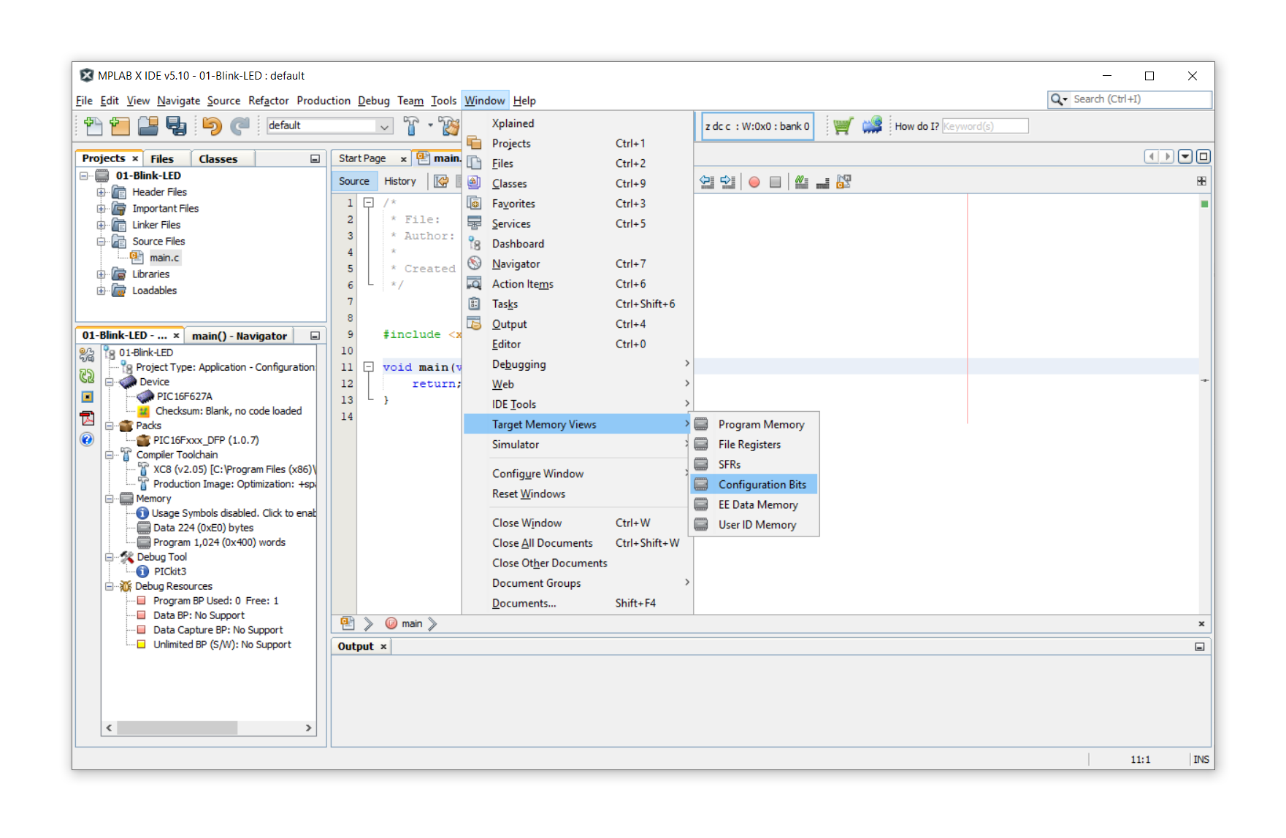Viewport: 1286px width, 838px height.
Task: Click the History editor button
Action: coord(399,181)
